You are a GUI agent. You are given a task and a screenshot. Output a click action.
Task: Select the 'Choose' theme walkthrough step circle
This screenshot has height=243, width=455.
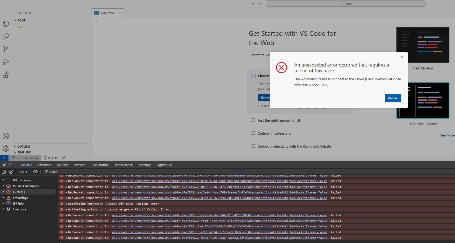tap(254, 76)
